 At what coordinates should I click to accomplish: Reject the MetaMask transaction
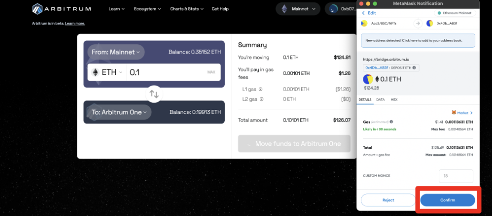click(x=388, y=200)
